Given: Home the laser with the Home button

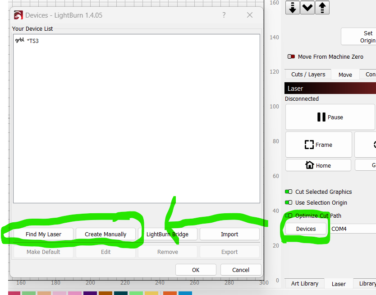Looking at the screenshot, I should (318, 165).
